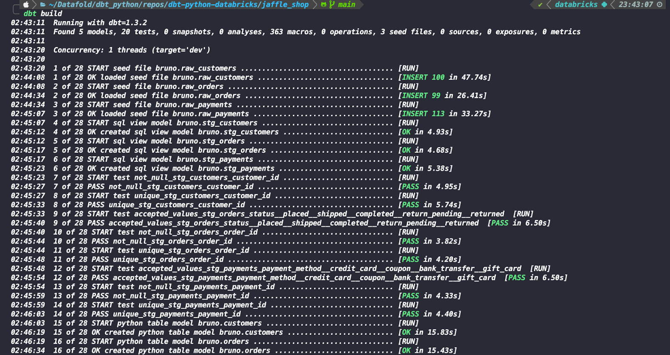670x355 pixels.
Task: Click 'START python table model bruno.customers'
Action: (x=177, y=323)
